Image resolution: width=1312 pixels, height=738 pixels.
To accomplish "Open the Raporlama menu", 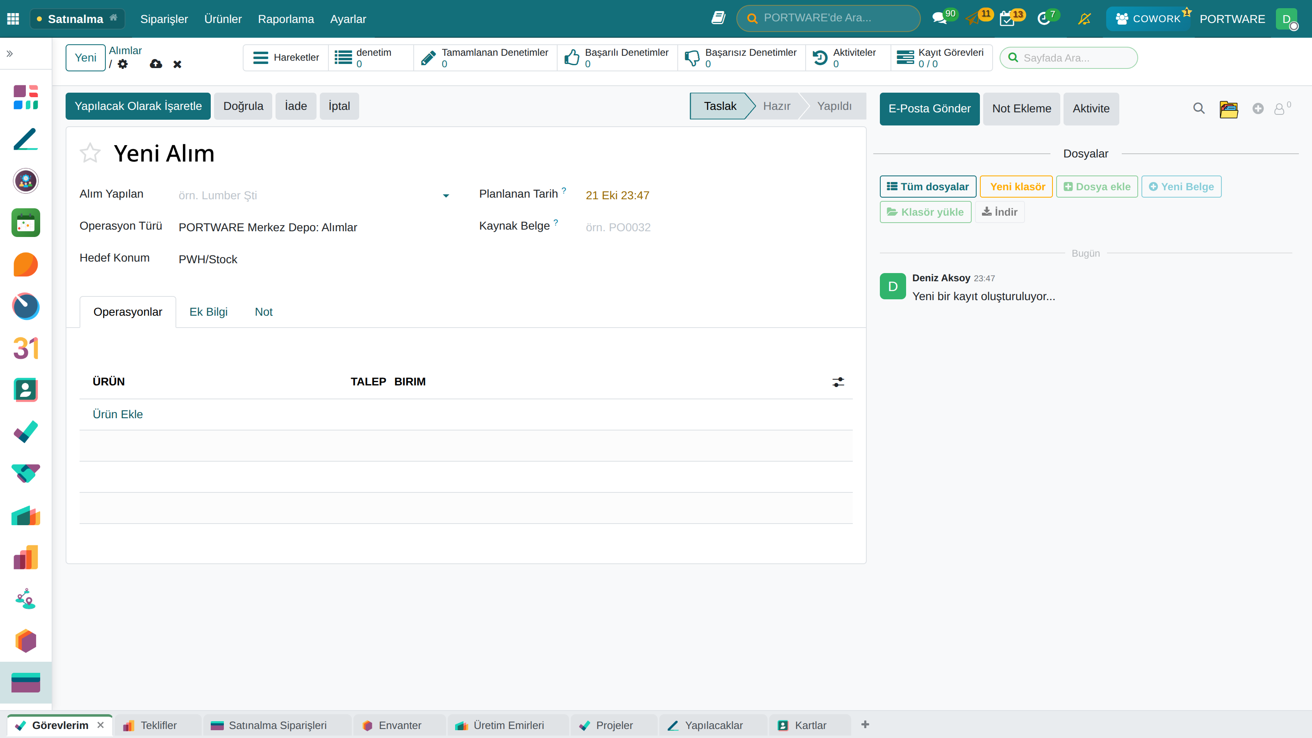I will [286, 19].
